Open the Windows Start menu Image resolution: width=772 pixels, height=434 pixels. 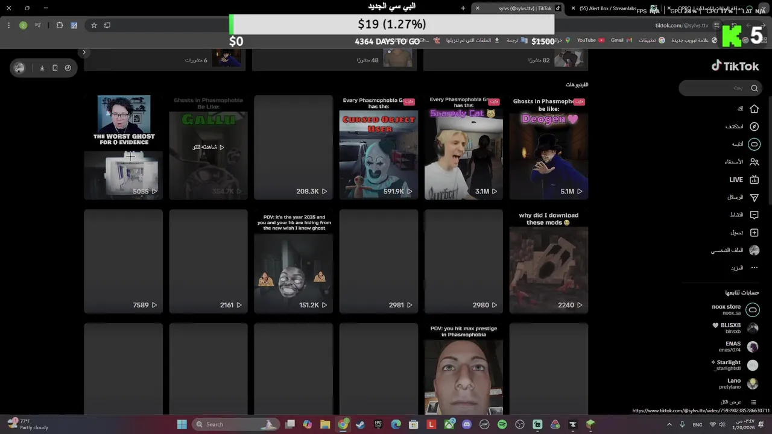(x=182, y=424)
